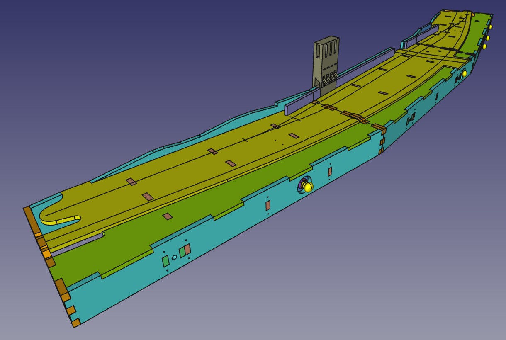Click the small oval hole between the green rectangles
506x340 pixels.
tap(175, 257)
